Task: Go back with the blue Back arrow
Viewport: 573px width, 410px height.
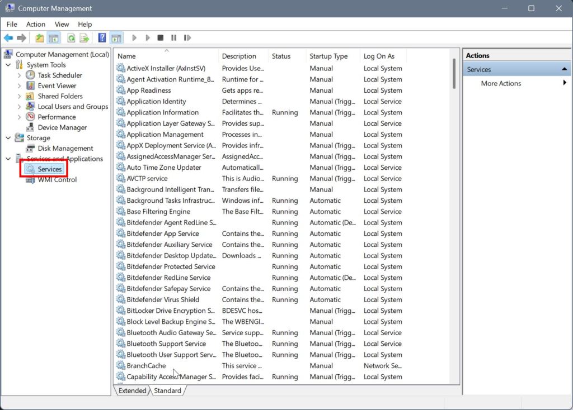Action: pos(8,37)
